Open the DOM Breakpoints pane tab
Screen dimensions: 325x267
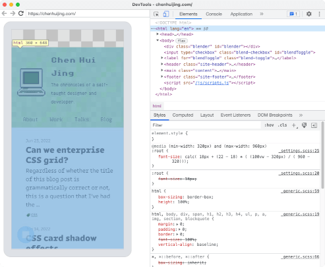[275, 115]
